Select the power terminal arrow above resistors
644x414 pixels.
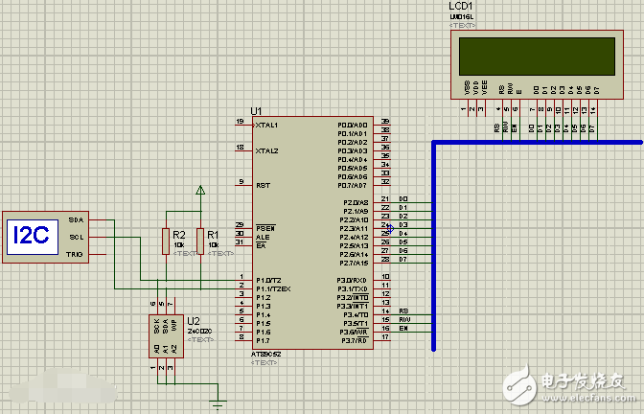[x=199, y=191]
